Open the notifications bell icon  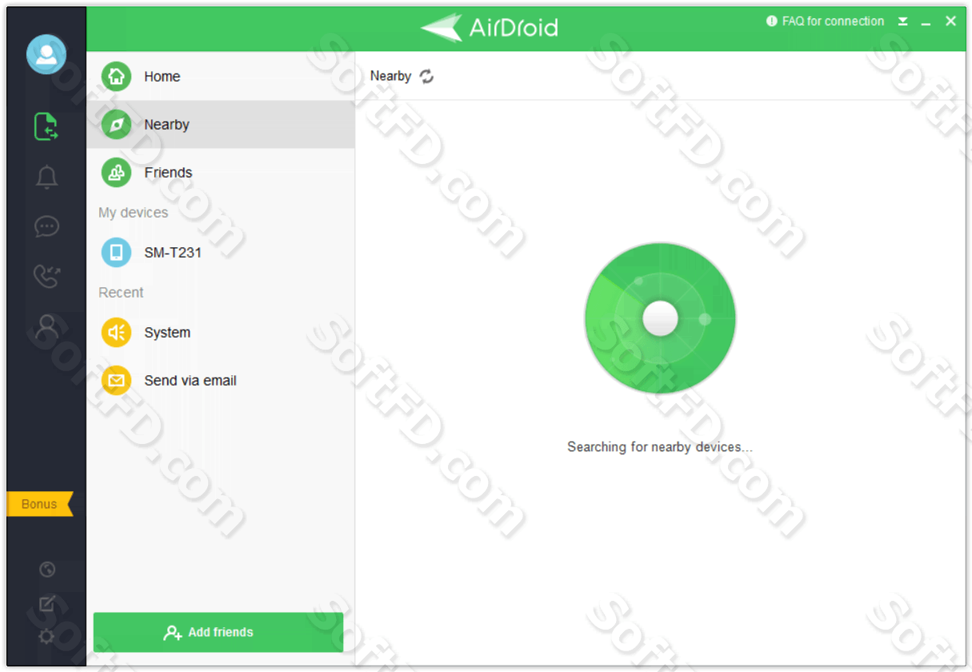pyautogui.click(x=46, y=177)
